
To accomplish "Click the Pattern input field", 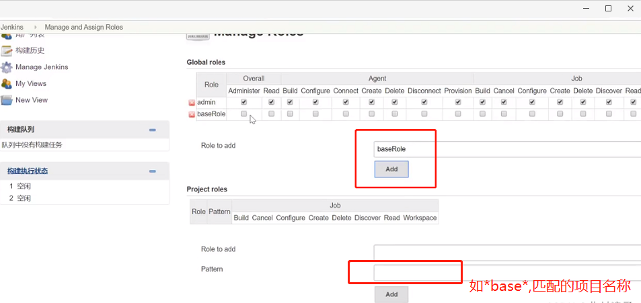I will [507, 273].
